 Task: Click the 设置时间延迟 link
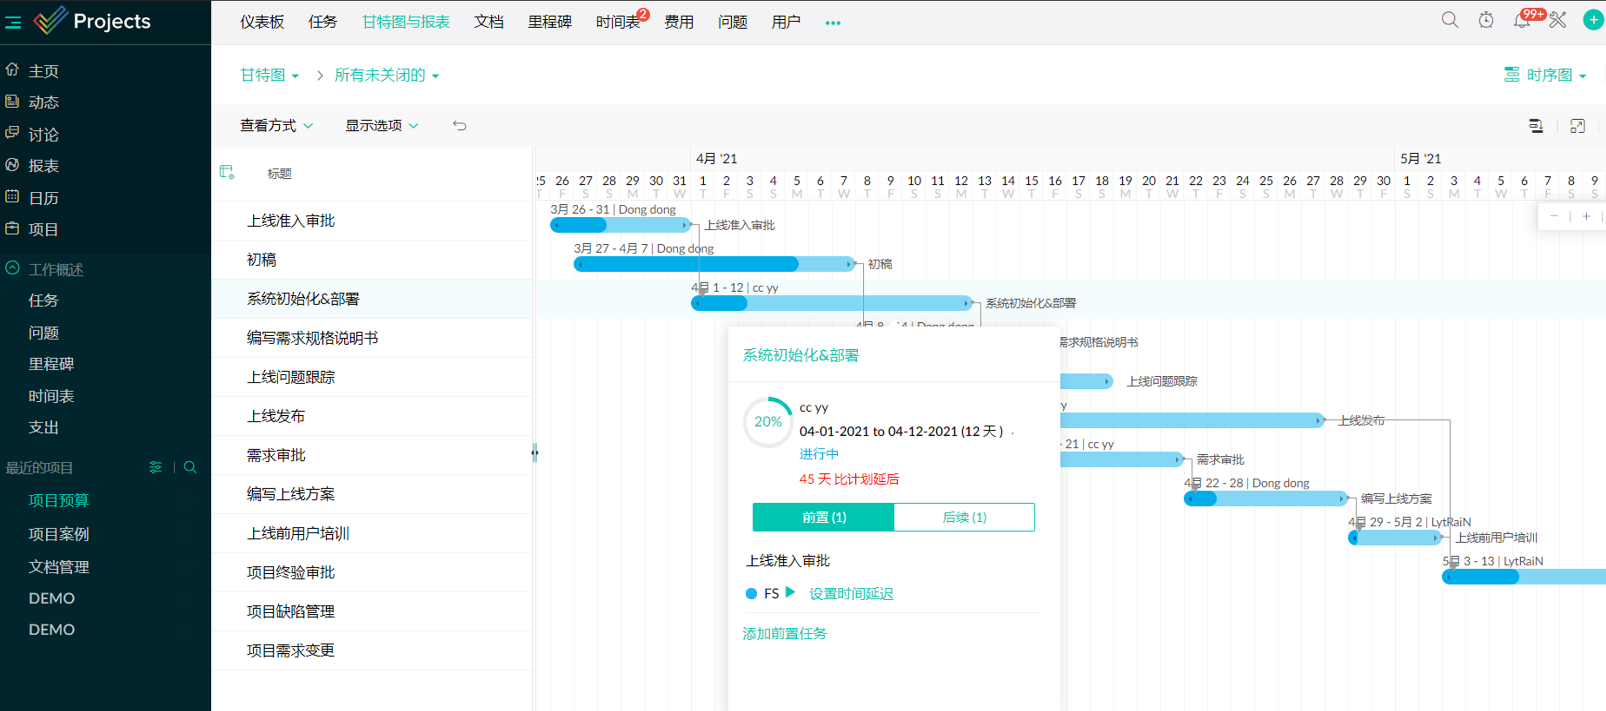(x=851, y=594)
